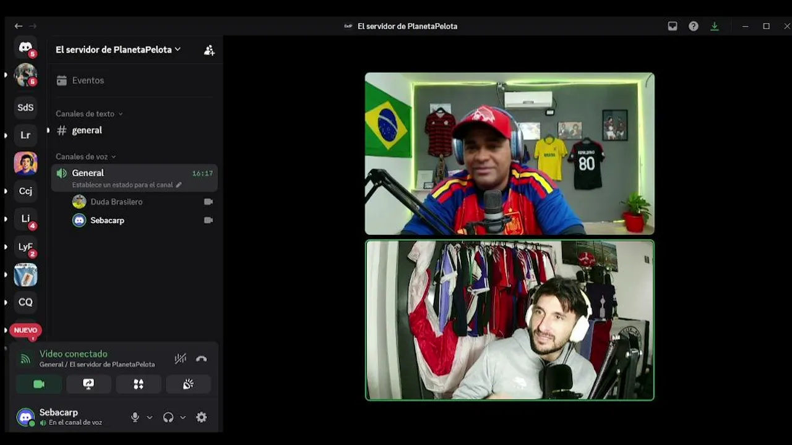Open the help icon
This screenshot has height=445, width=792.
pyautogui.click(x=694, y=26)
